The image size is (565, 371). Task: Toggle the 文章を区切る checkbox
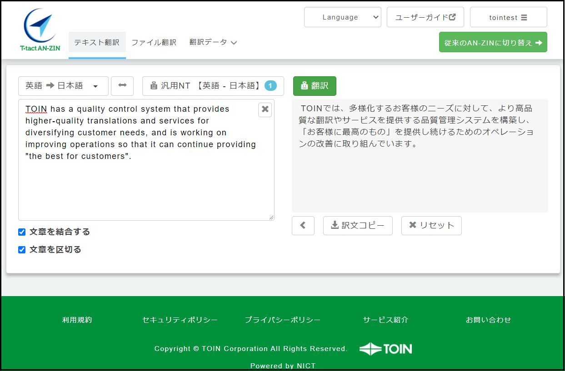tap(22, 250)
